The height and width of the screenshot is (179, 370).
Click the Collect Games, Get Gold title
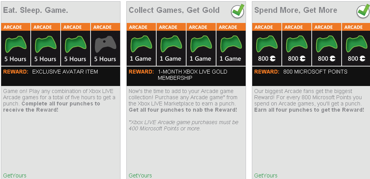pos(174,11)
